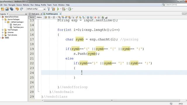Expand the Libraries tree node
The width and height of the screenshot is (187, 105).
3,32
